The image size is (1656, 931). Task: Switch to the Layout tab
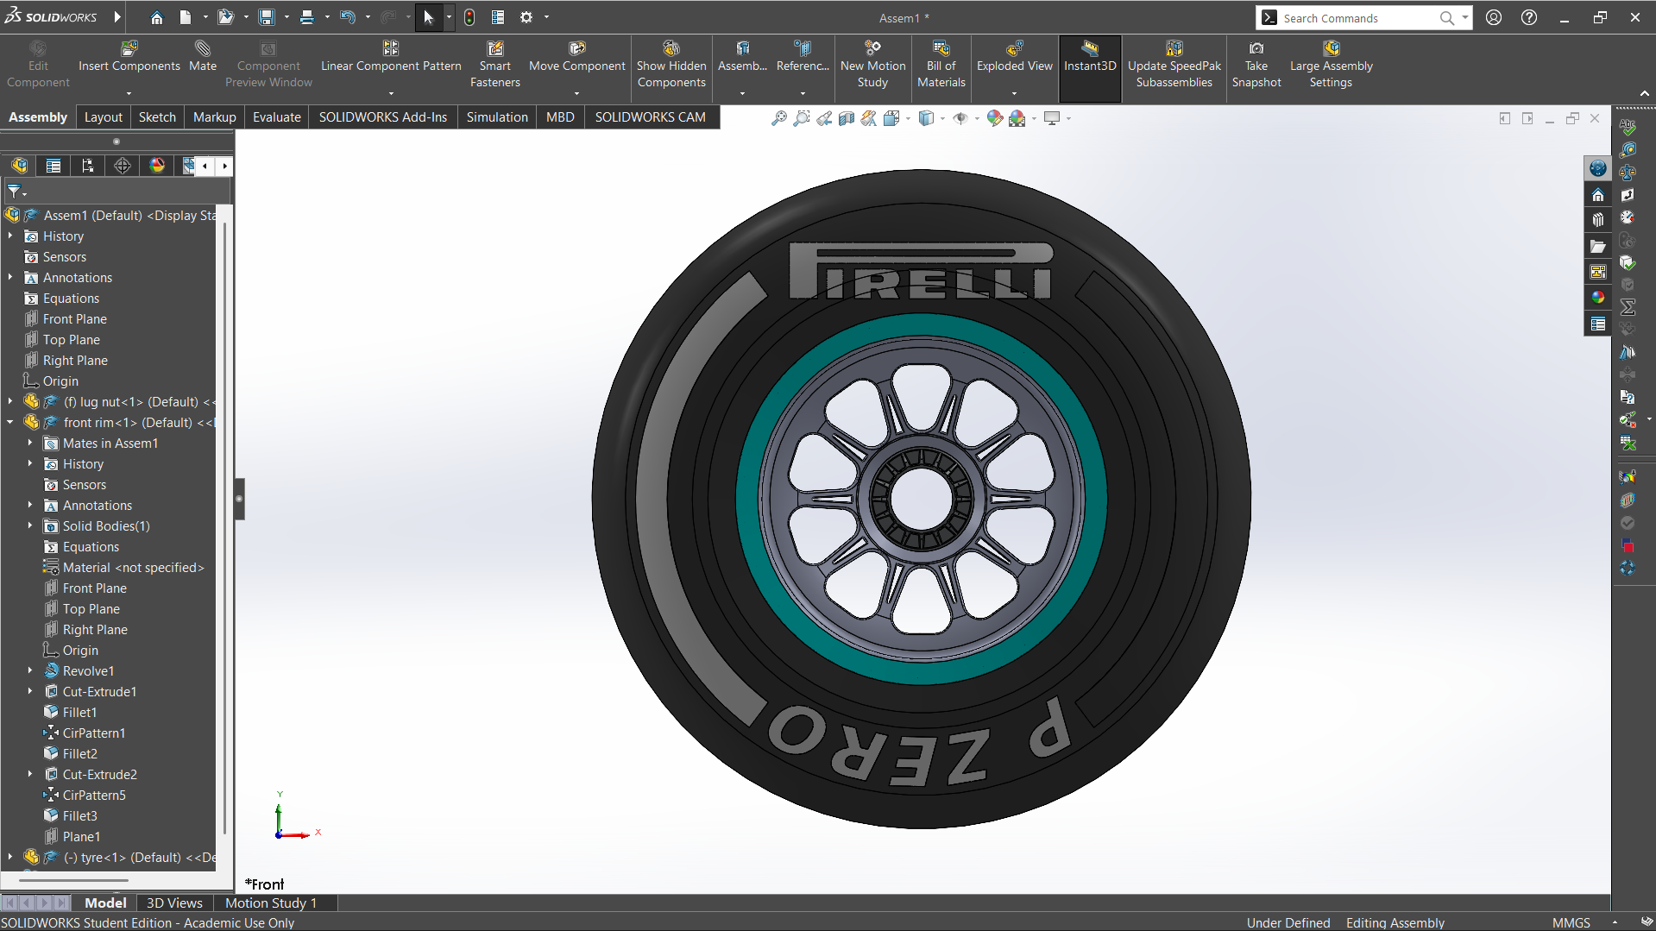tap(103, 117)
